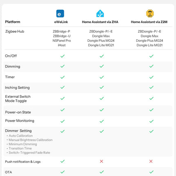Image resolution: width=176 pixels, height=176 pixels.
Task: Click the eWeLink checkmark in the On/Off row
Action: click(x=63, y=56)
